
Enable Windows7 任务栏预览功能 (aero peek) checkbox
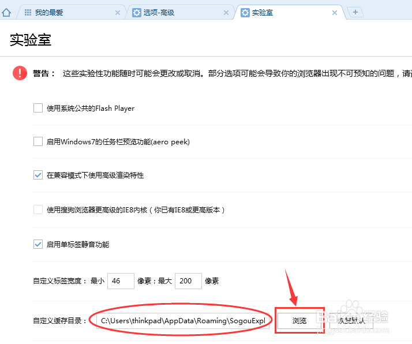pyautogui.click(x=38, y=141)
